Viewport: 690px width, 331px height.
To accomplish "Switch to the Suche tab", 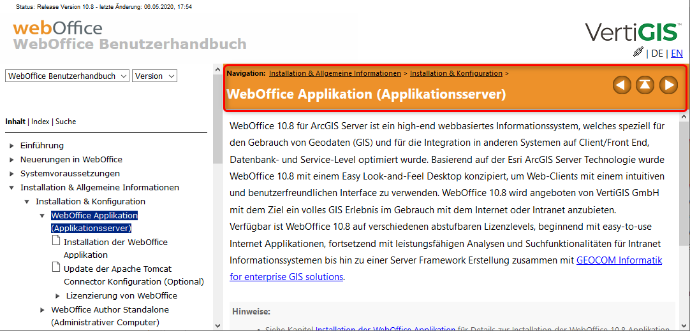I will coord(66,122).
